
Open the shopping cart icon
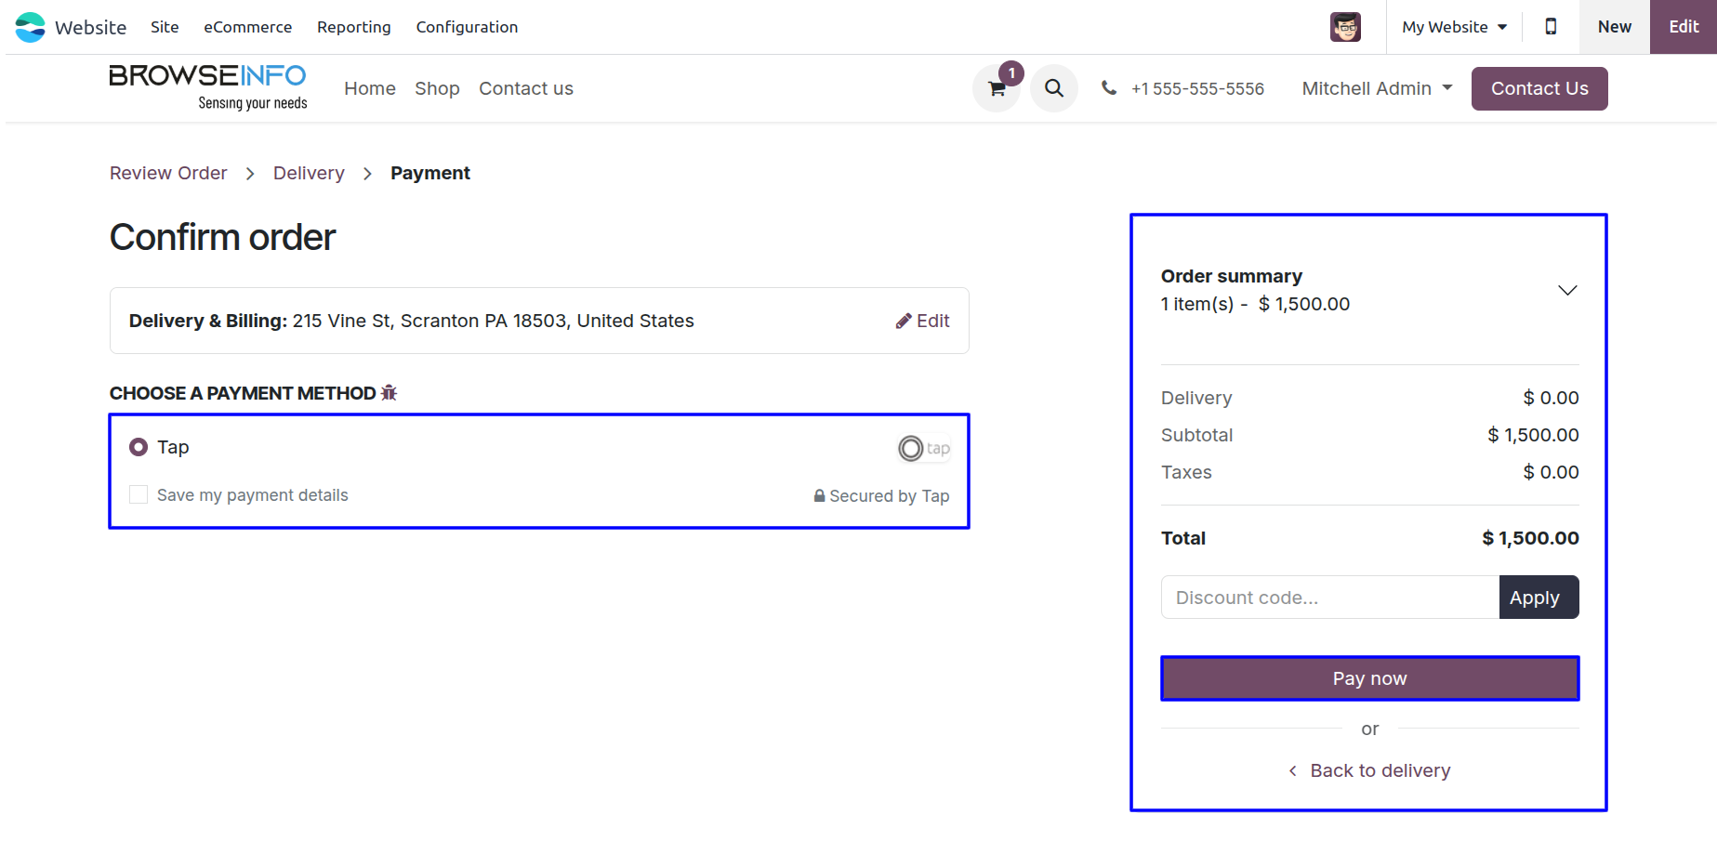point(997,89)
